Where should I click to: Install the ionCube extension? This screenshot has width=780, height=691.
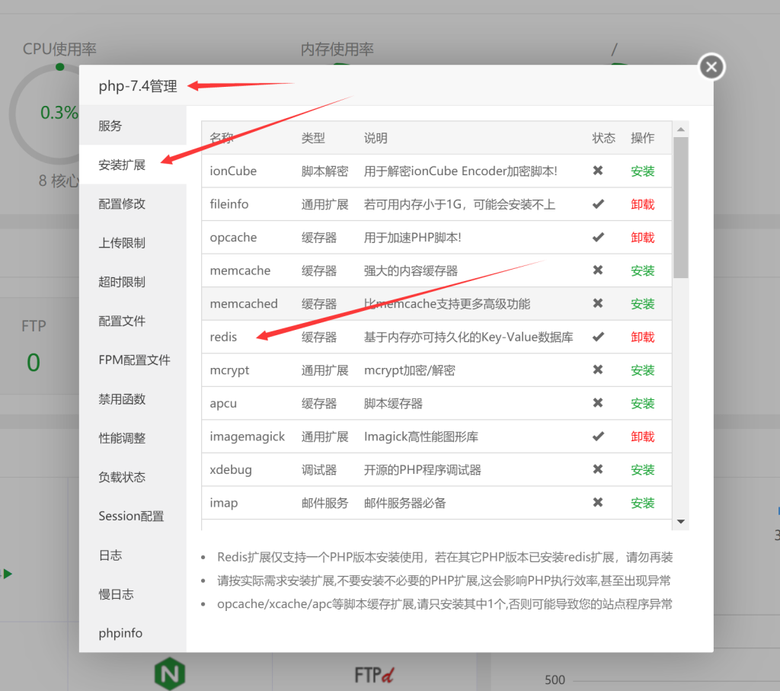click(x=642, y=171)
